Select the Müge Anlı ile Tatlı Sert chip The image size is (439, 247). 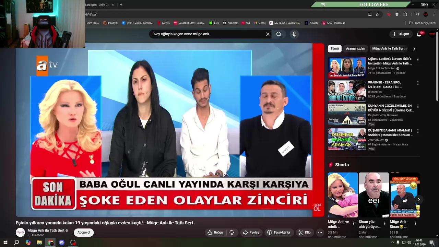click(390, 49)
